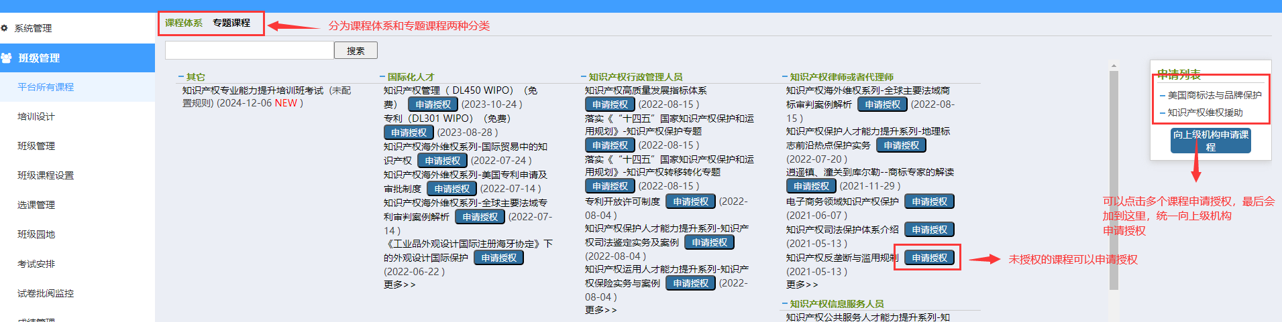Click 申请授权 for 美国专利申请及审批制度

pyautogui.click(x=452, y=189)
